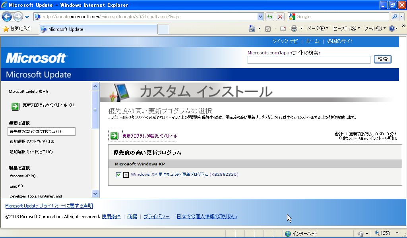Click the Print icon in toolbar
Screen dimensions: 407x238
[x=294, y=29]
